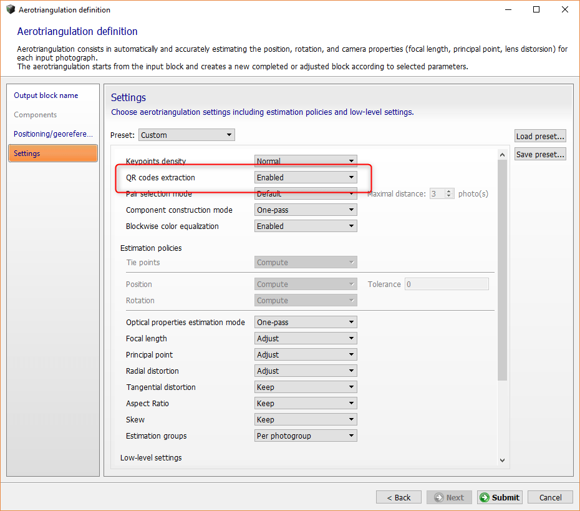Go back with the Back button

(399, 497)
